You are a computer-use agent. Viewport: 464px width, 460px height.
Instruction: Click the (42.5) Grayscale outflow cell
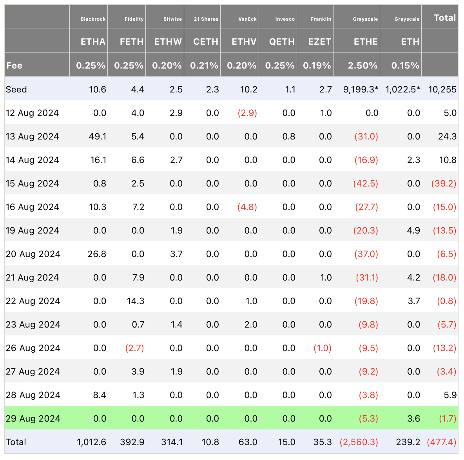366,183
